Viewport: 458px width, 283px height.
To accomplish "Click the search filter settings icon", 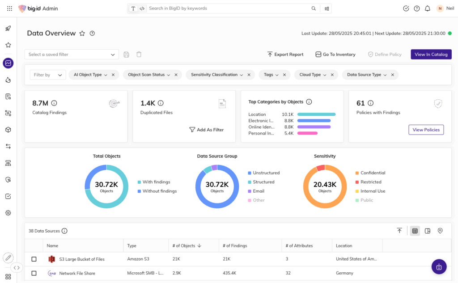I will coord(327,8).
